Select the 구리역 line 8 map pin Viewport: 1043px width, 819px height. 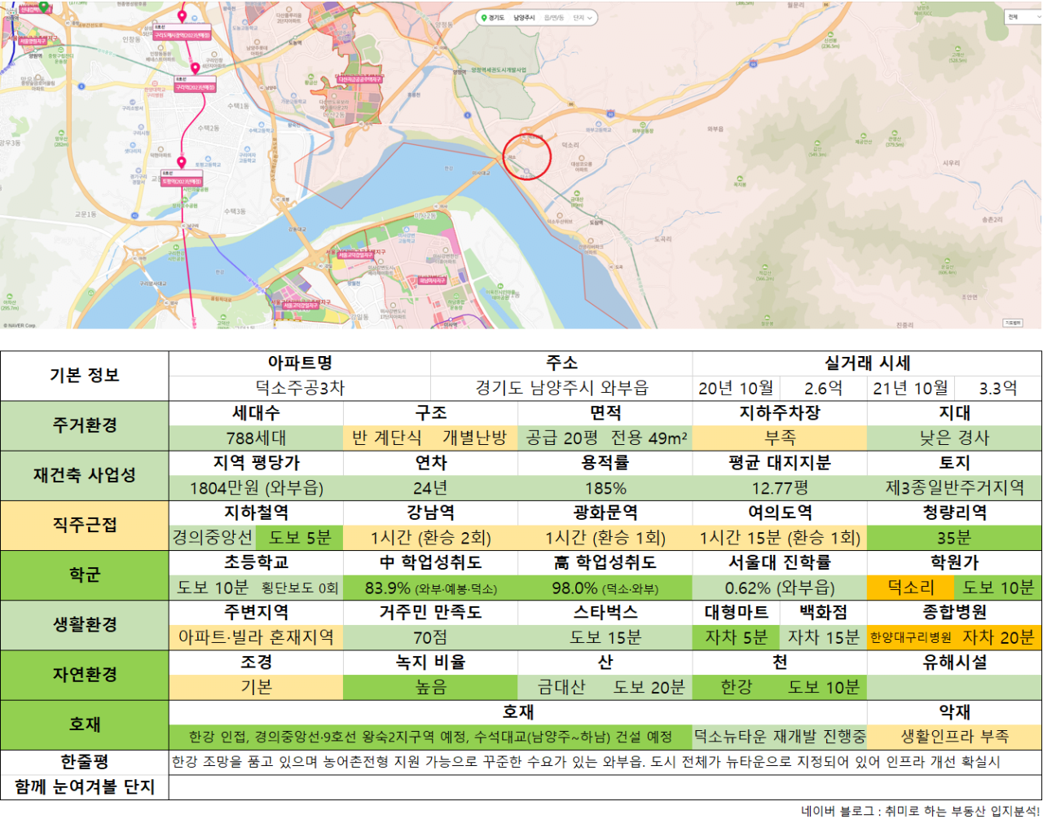pyautogui.click(x=195, y=68)
